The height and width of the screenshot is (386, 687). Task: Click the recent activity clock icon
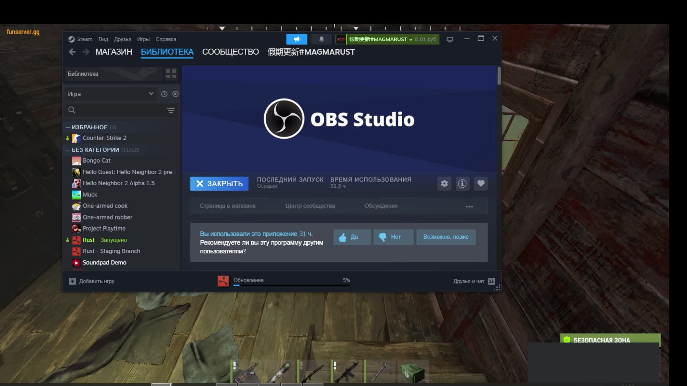coord(164,94)
